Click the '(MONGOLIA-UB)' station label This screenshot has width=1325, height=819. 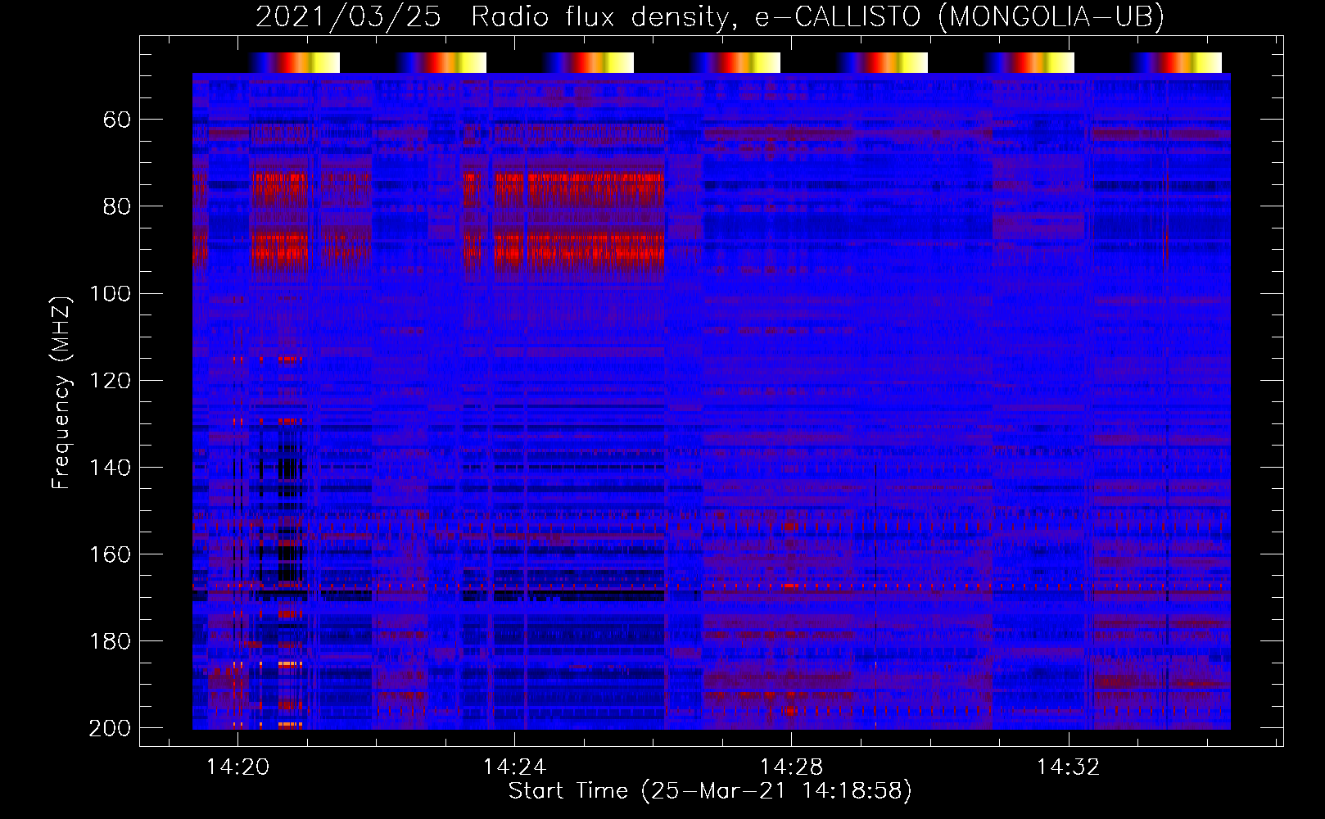point(1051,16)
